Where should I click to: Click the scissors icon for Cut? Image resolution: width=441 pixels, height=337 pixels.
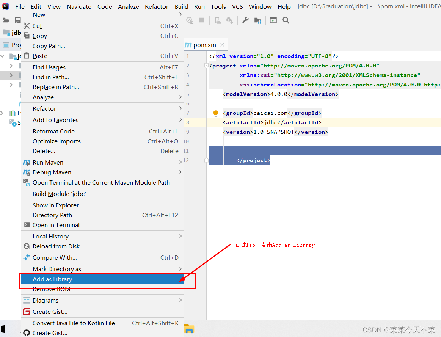tap(27, 26)
